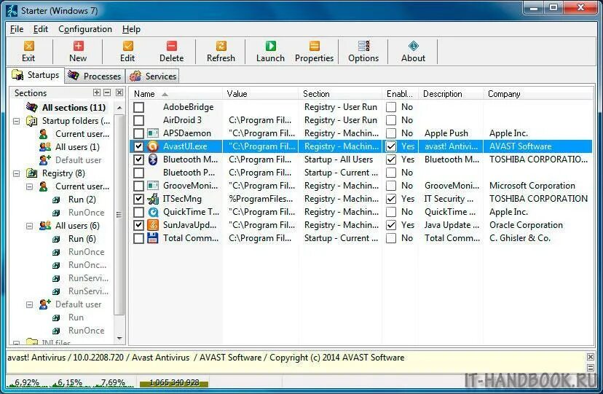The width and height of the screenshot is (603, 394).
Task: Check the APSDaemon name checkbox
Action: tap(139, 133)
